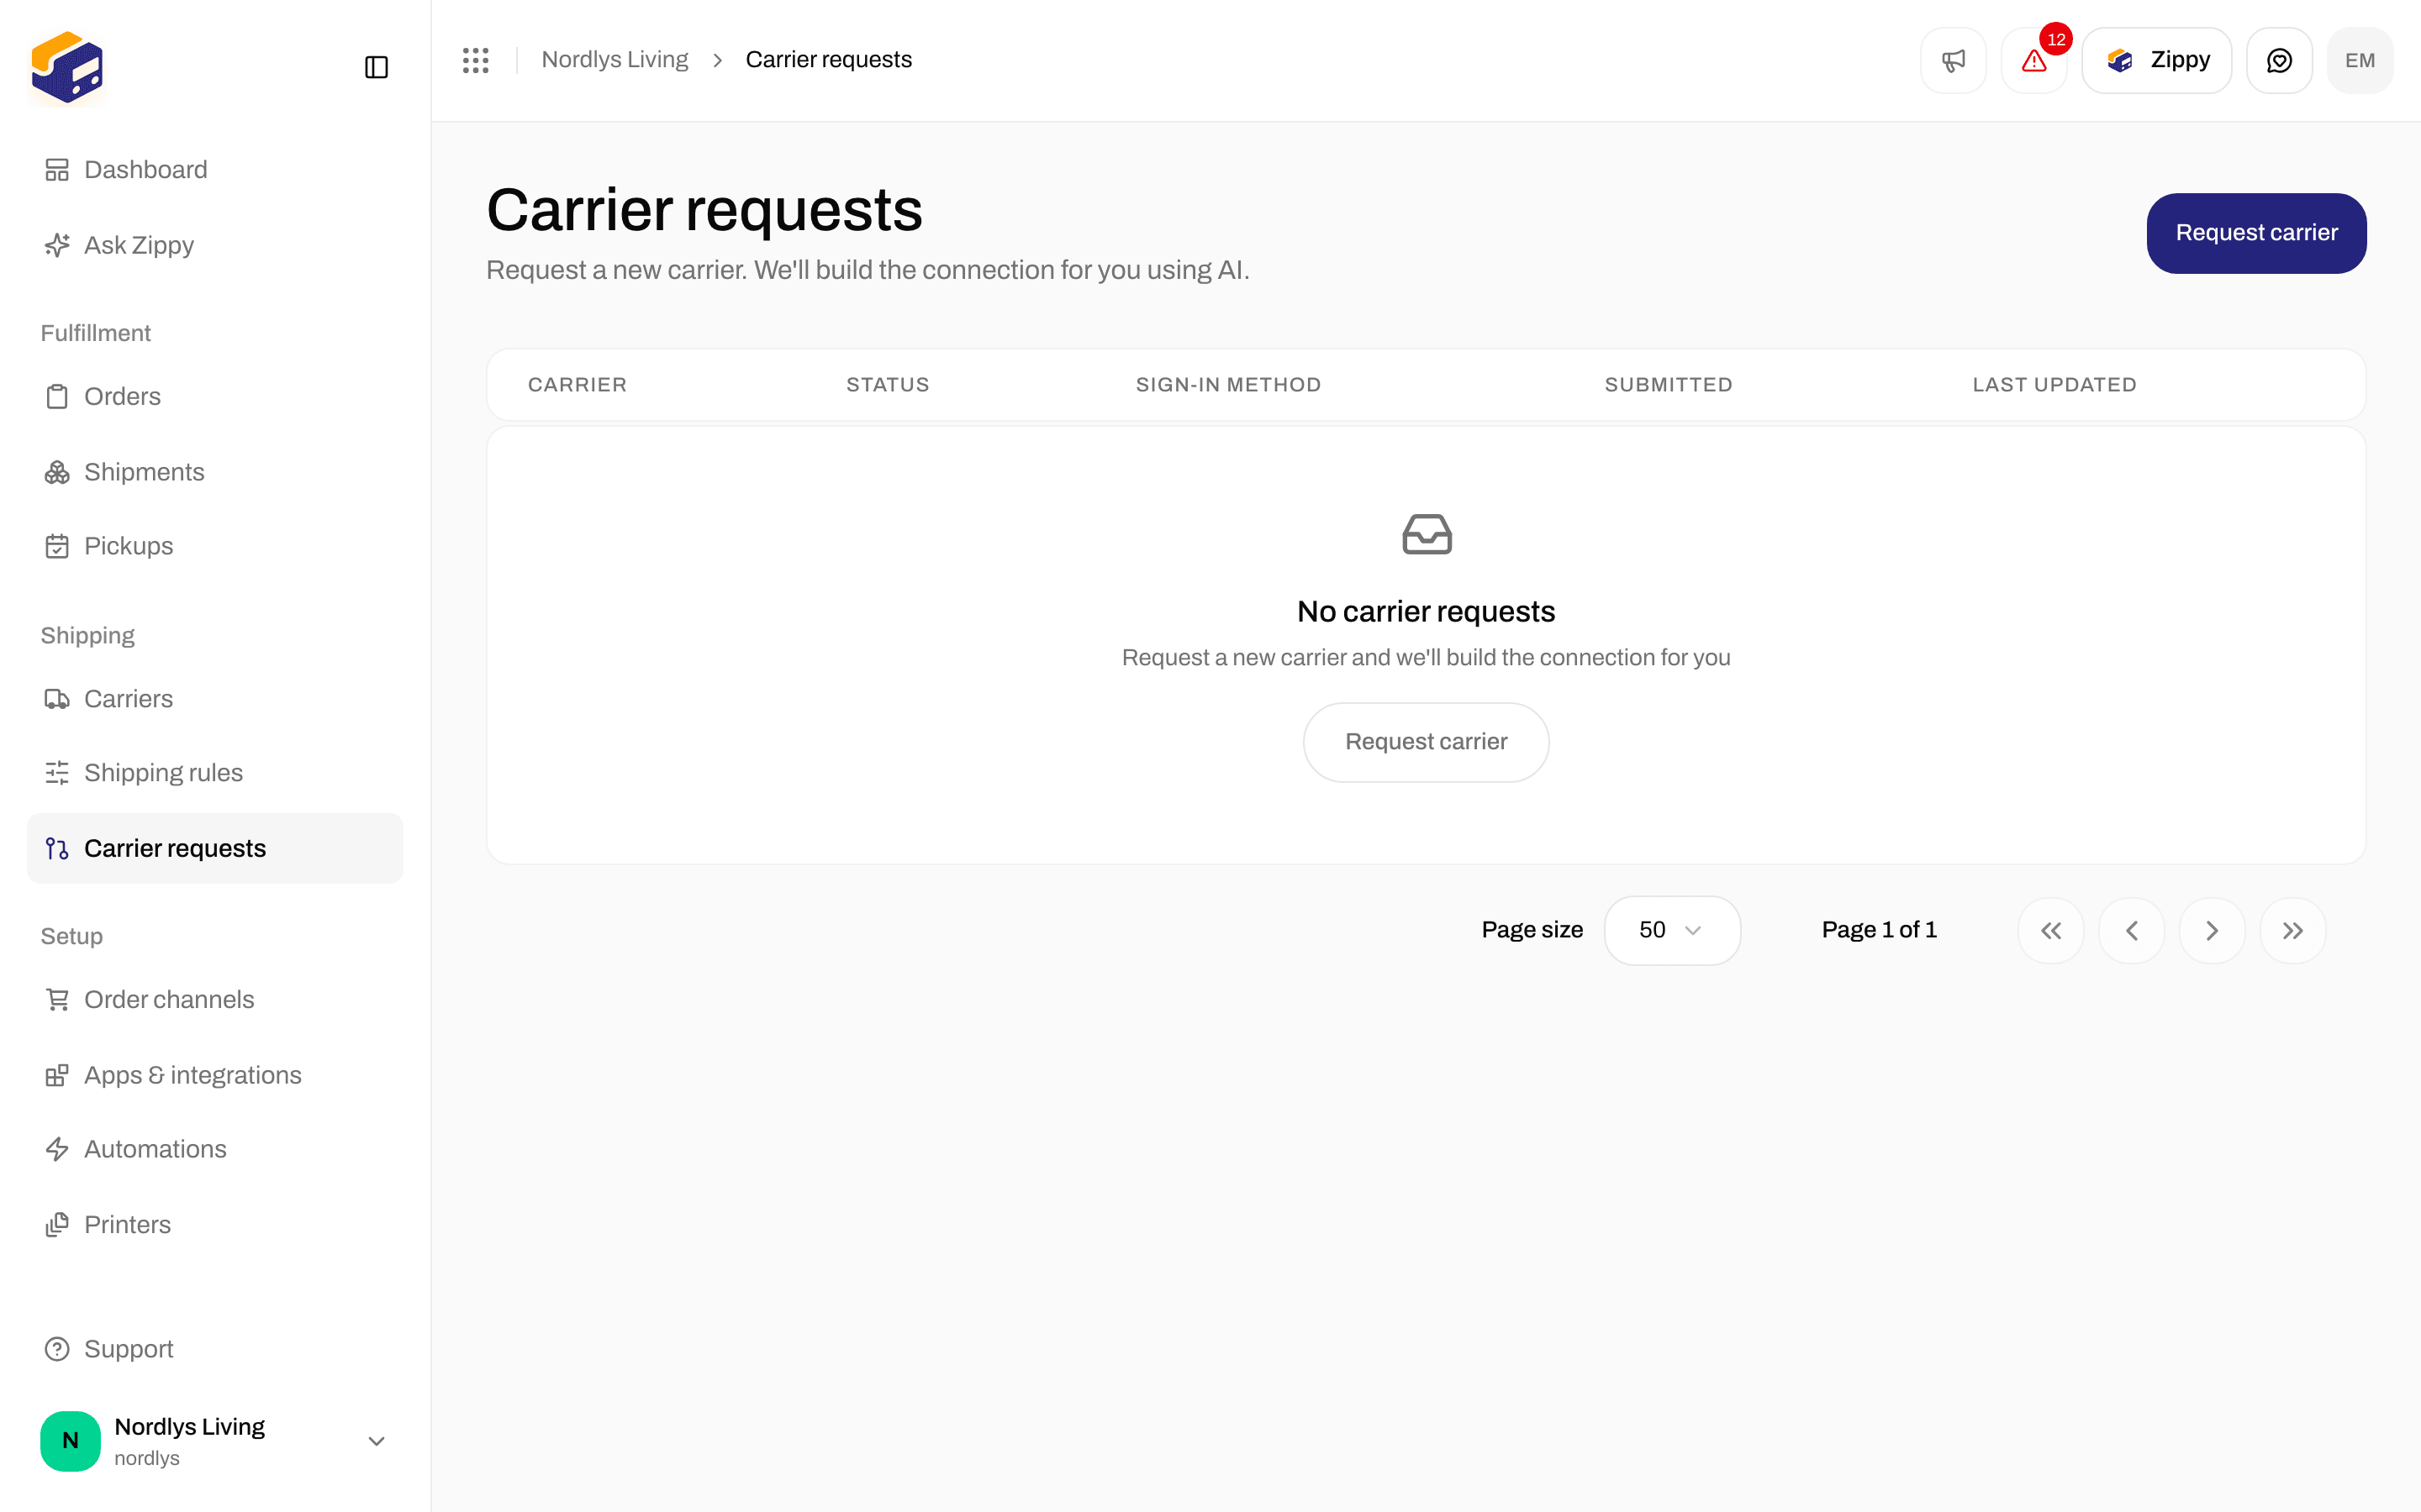
Task: Click the Order channels cart icon
Action: pyautogui.click(x=57, y=1000)
